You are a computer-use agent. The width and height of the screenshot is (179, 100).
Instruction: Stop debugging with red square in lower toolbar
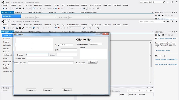click(x=59, y=28)
